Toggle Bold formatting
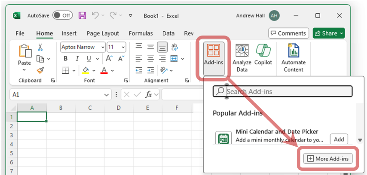This screenshot has width=367, height=175. 65,58
